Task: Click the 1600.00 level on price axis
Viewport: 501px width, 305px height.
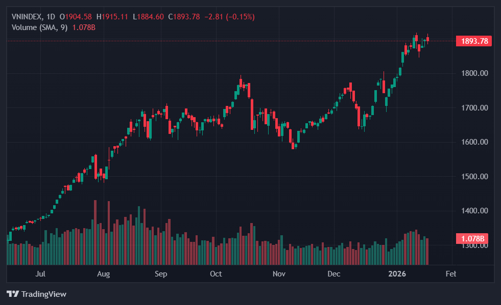Action: click(474, 142)
